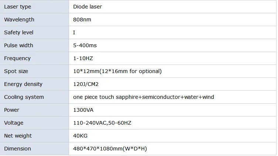Select the 1-10HZ frequency value

tap(83, 58)
